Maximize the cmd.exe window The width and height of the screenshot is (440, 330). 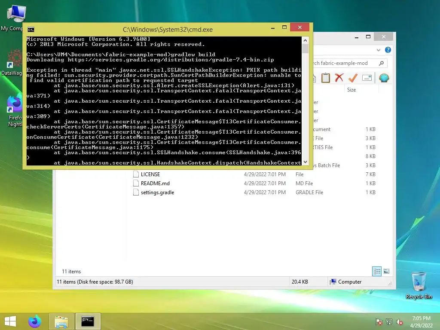[284, 27]
